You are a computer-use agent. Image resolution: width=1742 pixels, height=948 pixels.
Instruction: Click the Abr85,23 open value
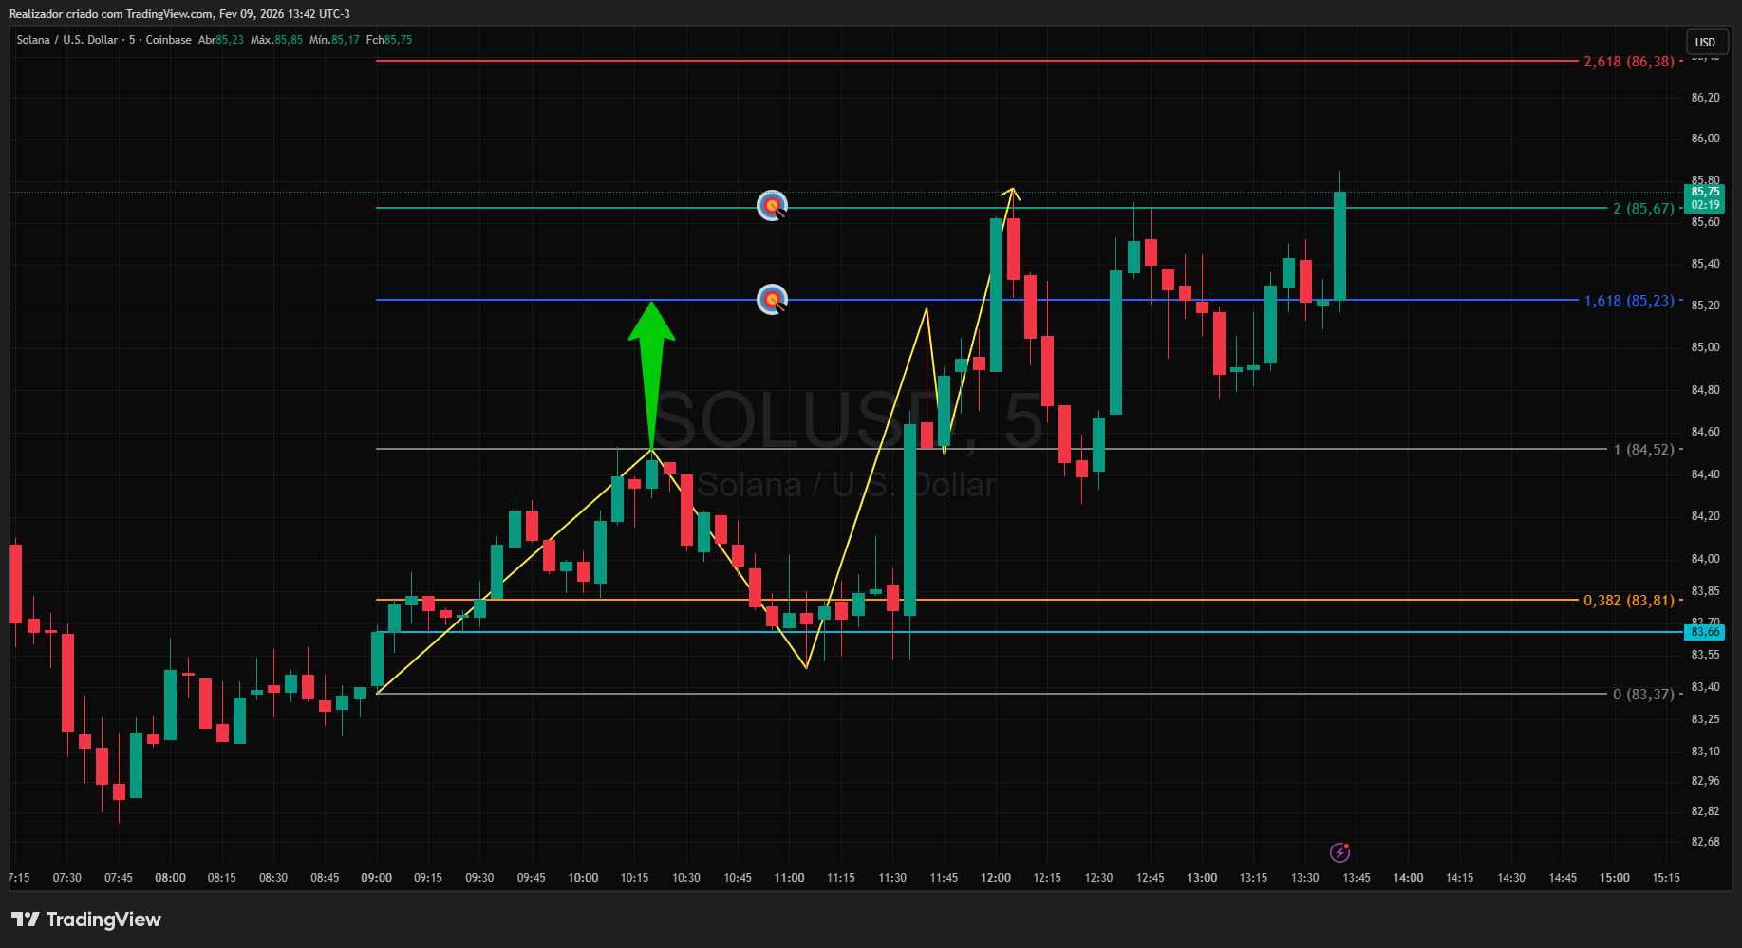coord(221,40)
